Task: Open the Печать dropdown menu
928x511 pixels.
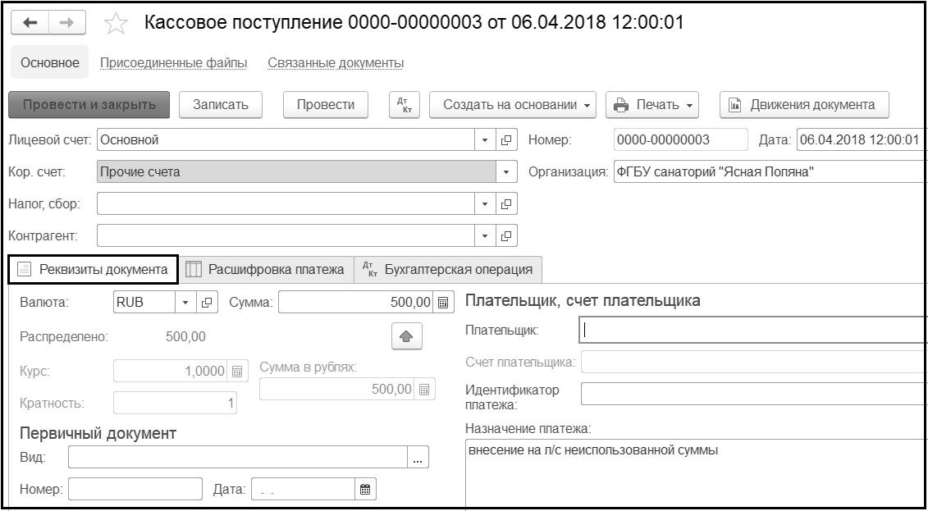Action: 652,105
